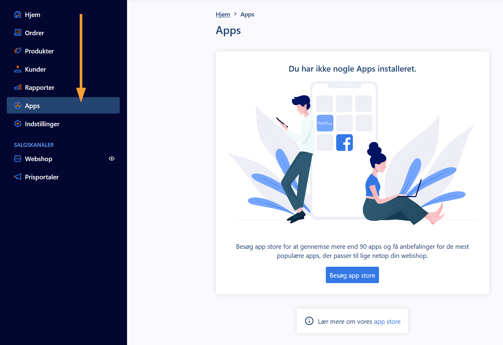Toggle the Webshop eye visibility icon
Screen dimensions: 503x345
[112, 159]
